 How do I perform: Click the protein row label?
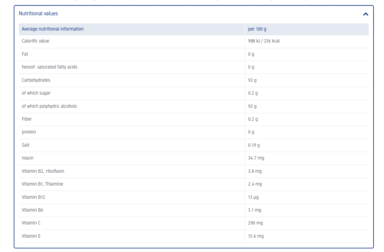[x=29, y=132]
